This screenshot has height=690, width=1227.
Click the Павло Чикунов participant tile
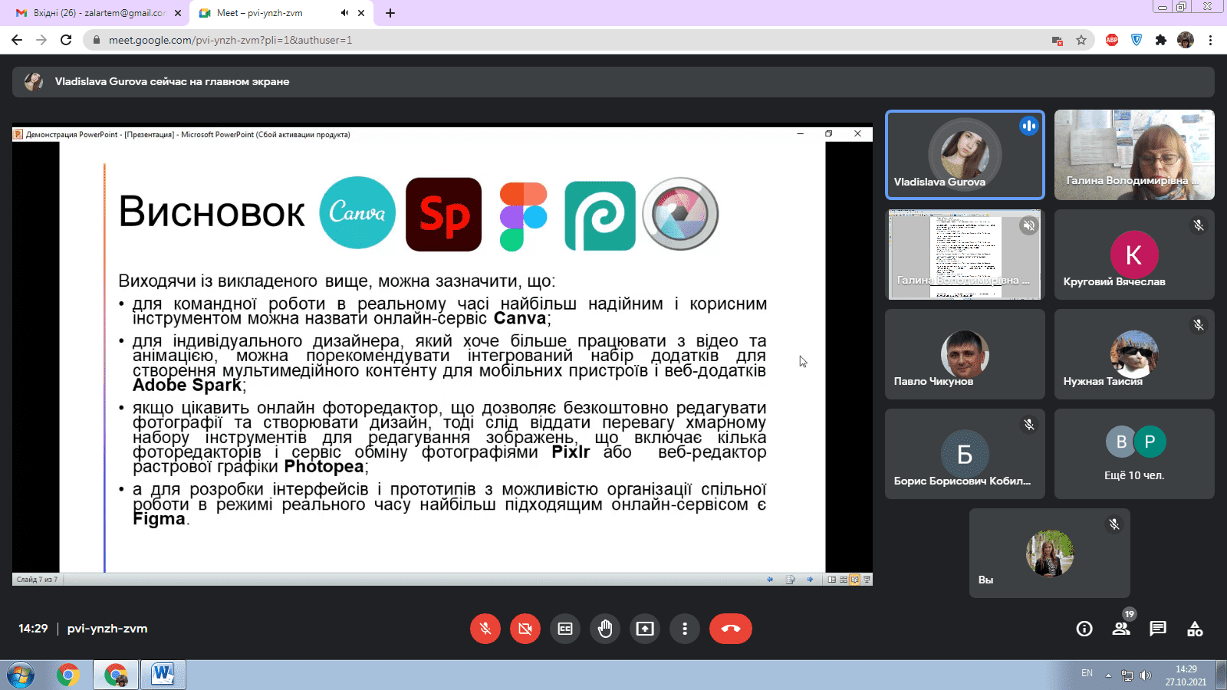coord(965,354)
